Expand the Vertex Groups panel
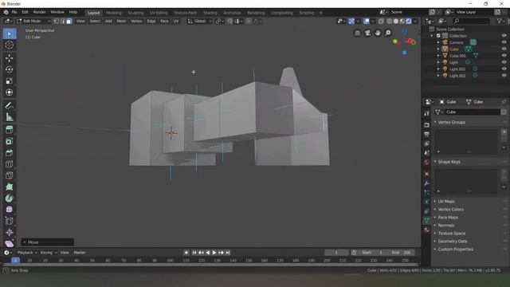Image resolution: width=510 pixels, height=287 pixels. (x=451, y=122)
